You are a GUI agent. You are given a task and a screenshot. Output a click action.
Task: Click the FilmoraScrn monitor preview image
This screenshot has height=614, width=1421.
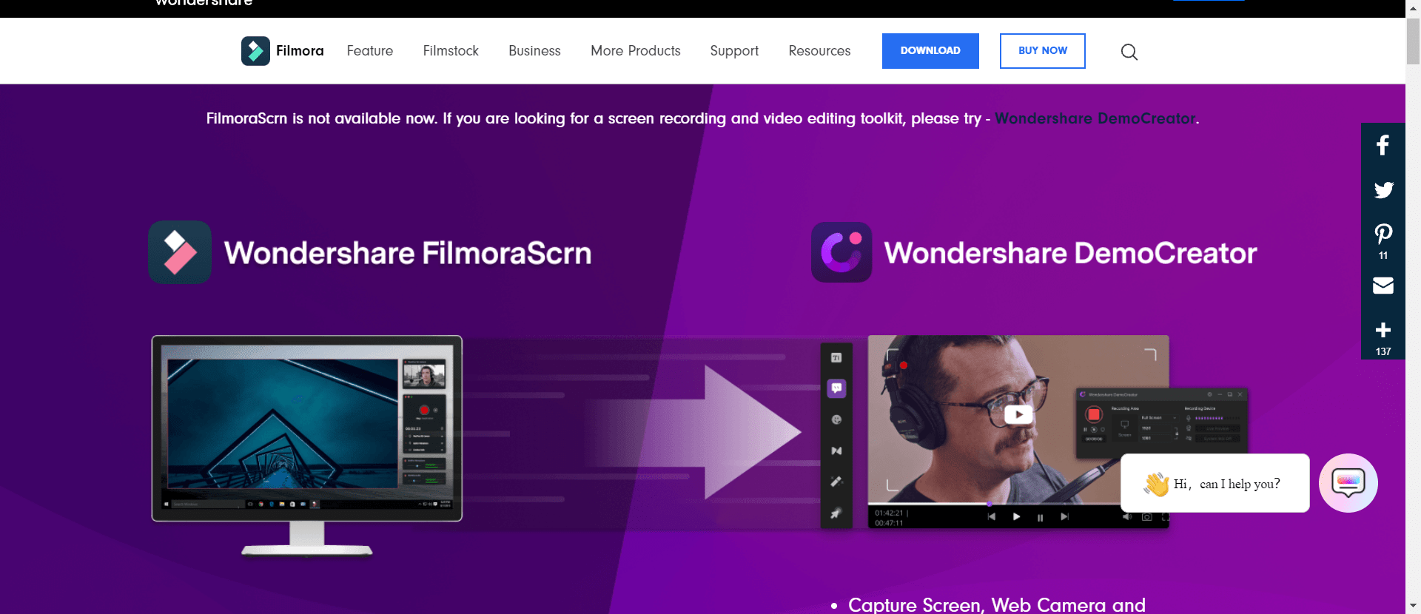click(307, 445)
